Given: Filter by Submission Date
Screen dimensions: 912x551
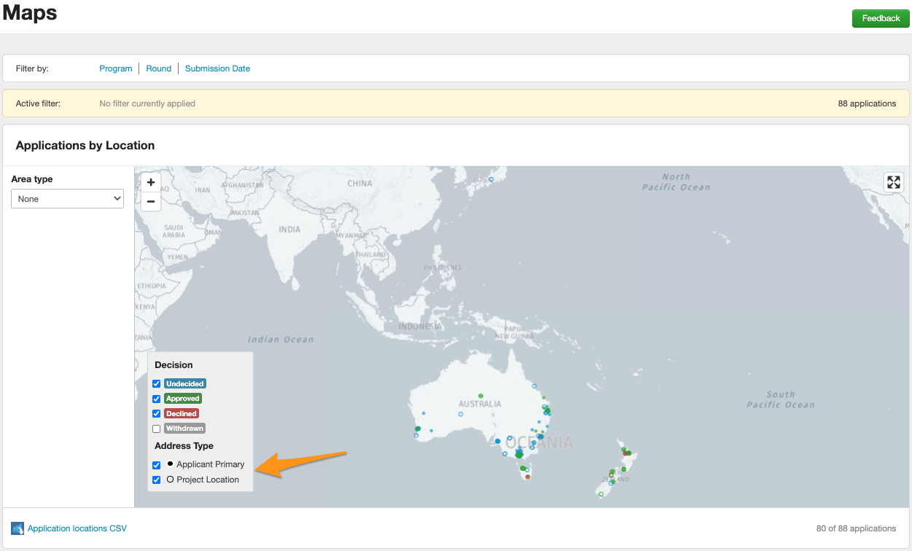Looking at the screenshot, I should [x=217, y=69].
